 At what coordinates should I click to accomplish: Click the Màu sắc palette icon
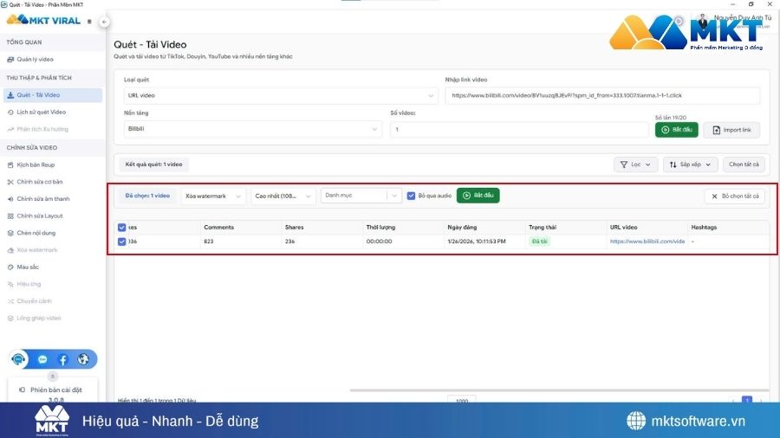10,267
